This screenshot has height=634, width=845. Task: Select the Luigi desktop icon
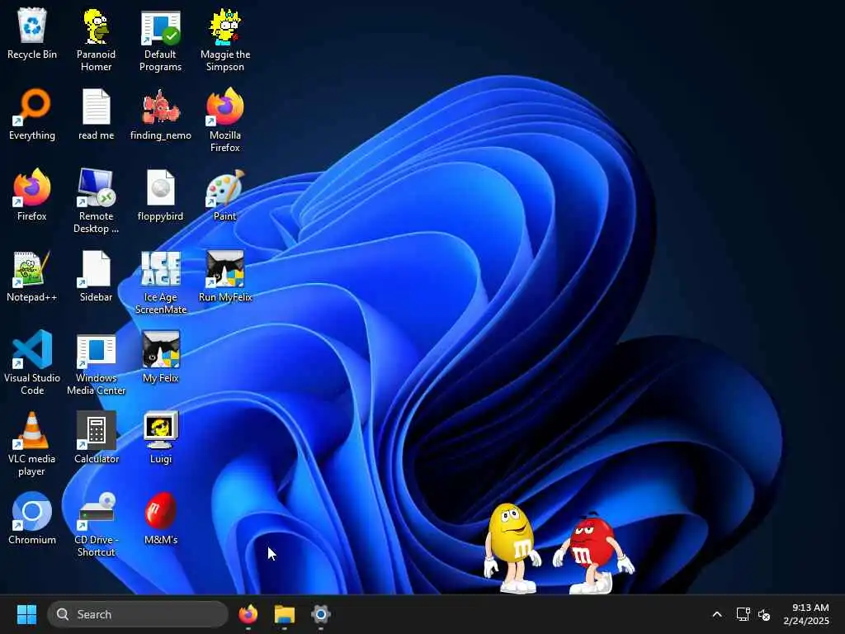(161, 438)
